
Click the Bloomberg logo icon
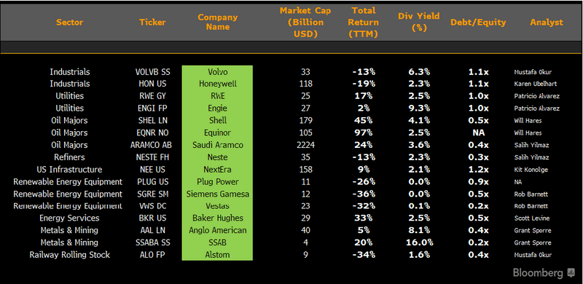(571, 273)
